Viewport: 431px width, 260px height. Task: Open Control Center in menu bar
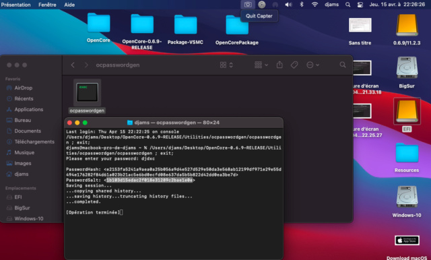(x=360, y=5)
